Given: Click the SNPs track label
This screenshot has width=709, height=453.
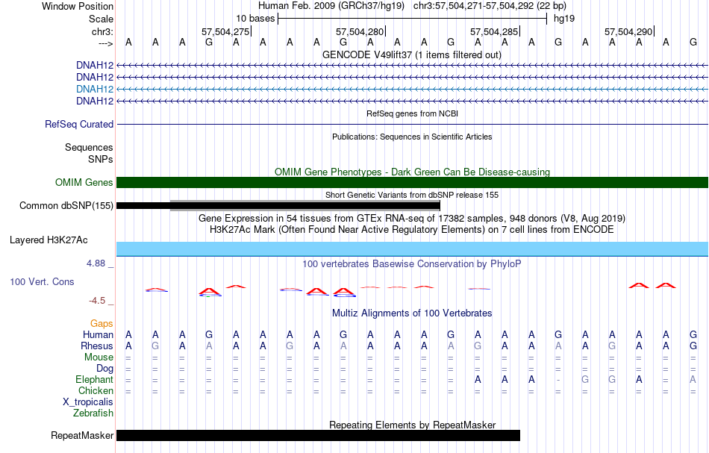Looking at the screenshot, I should click(101, 159).
